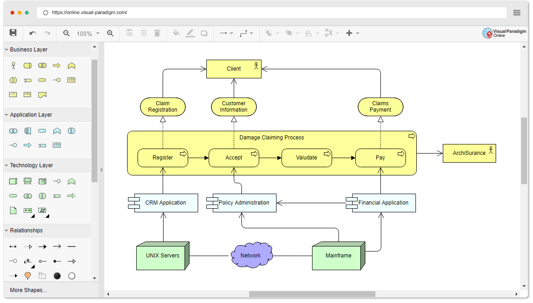Select the Business Process shape in Business Layer

pyautogui.click(x=56, y=65)
